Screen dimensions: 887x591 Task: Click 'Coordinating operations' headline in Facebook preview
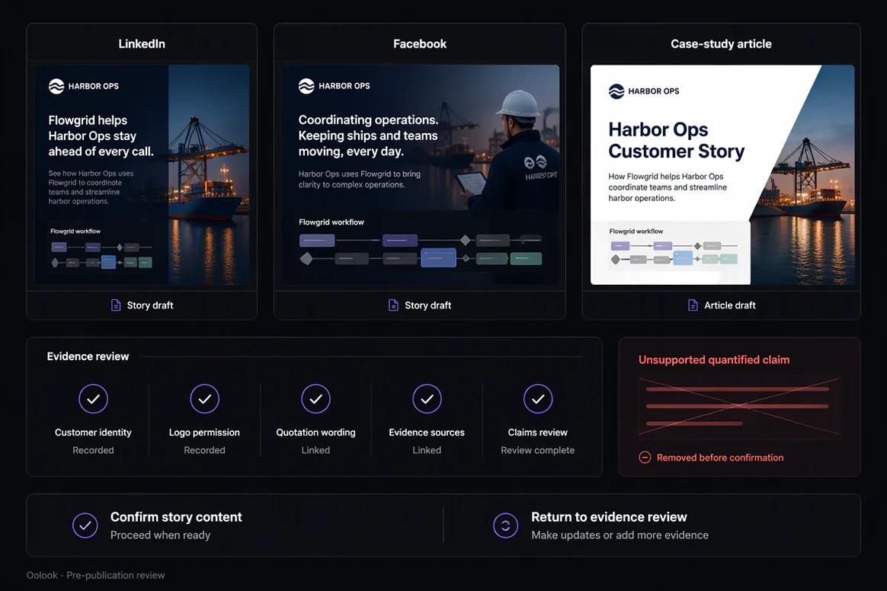point(368,136)
